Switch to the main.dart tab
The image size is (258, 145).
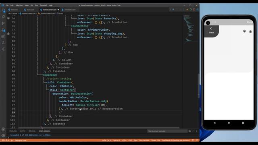click(29, 10)
